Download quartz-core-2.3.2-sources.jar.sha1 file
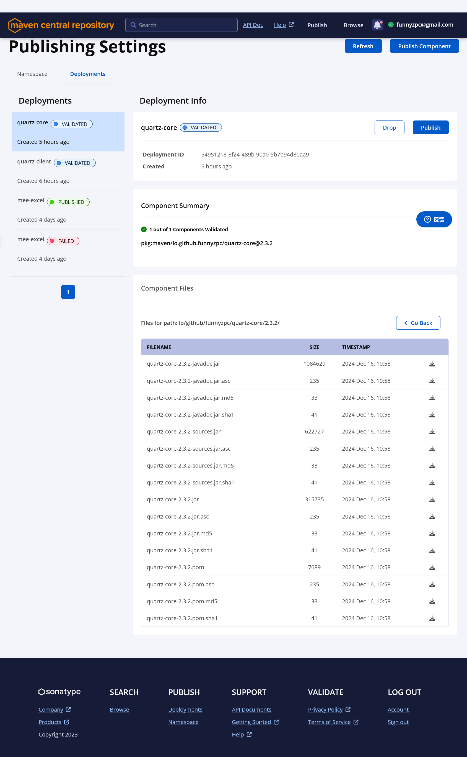Image resolution: width=467 pixels, height=757 pixels. click(432, 483)
